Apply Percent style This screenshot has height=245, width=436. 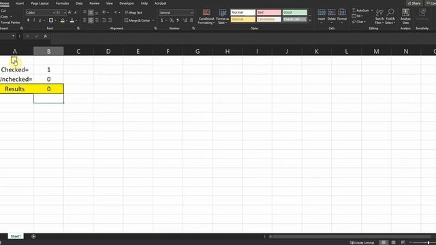171,20
